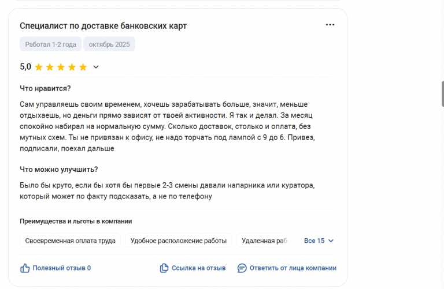
Task: Click the speech bubble reply icon
Action: pyautogui.click(x=242, y=268)
